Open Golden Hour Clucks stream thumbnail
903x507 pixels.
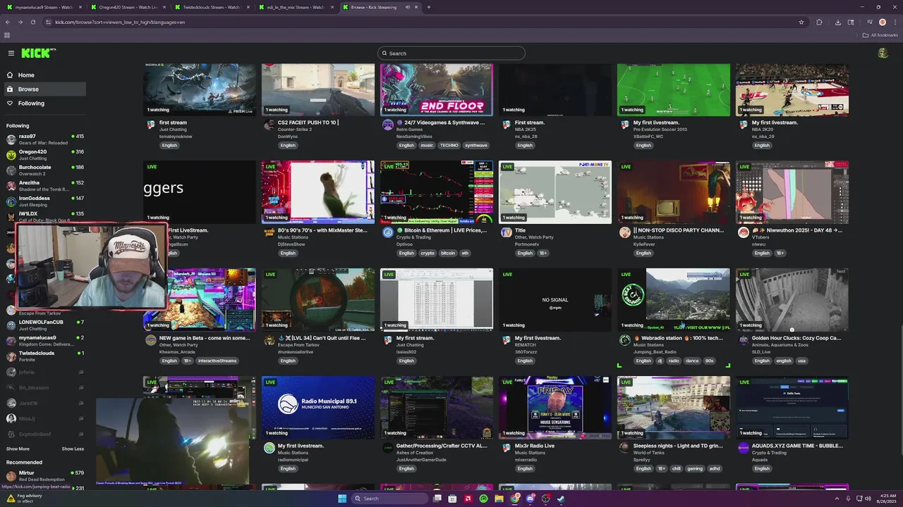792,300
